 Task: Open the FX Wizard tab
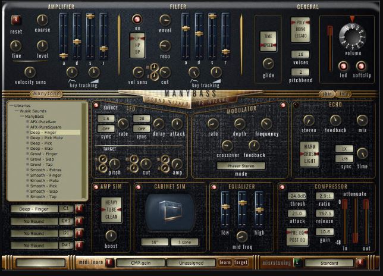coord(214,101)
